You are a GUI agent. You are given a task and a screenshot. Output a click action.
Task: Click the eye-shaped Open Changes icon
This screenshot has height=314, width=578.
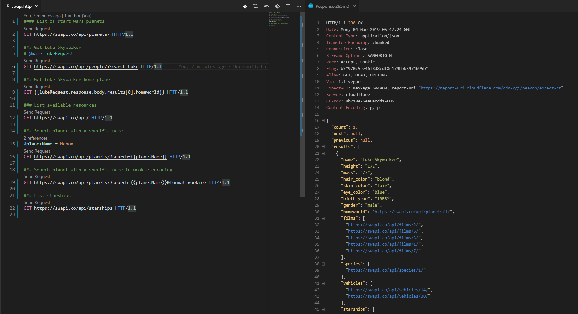click(x=266, y=6)
